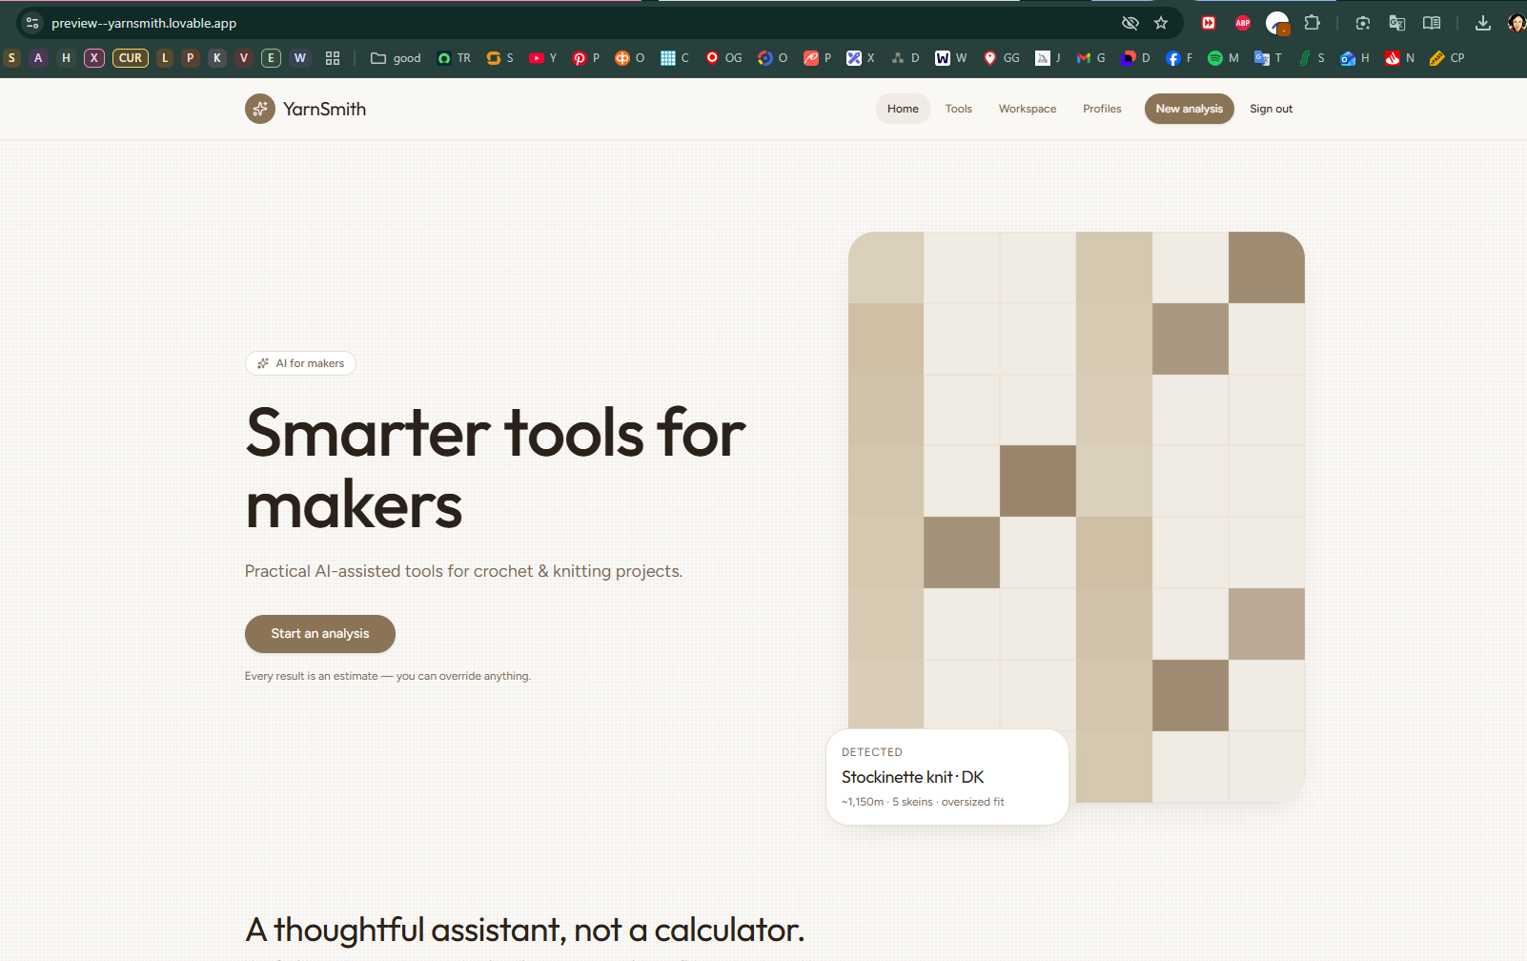1527x961 pixels.
Task: Open the Pinterest bookmark labeled P
Action: click(586, 58)
